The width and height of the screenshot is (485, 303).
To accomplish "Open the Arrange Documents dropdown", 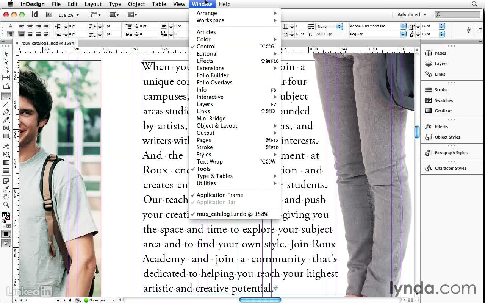I will coord(132,15).
